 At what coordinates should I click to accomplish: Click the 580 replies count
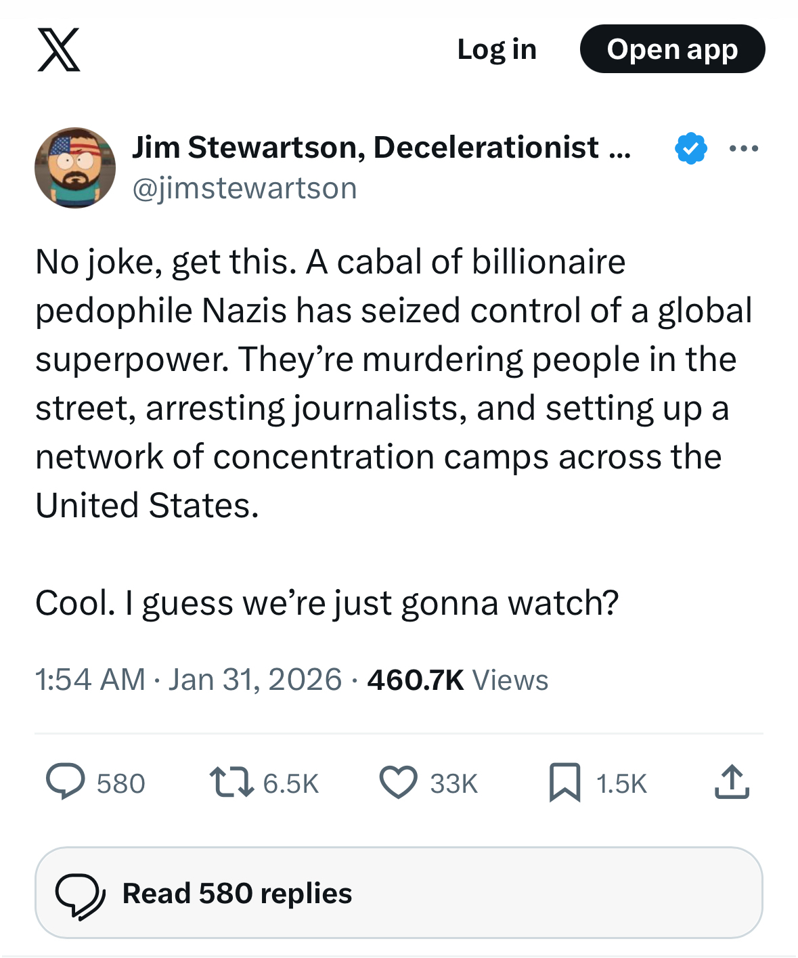tap(120, 784)
